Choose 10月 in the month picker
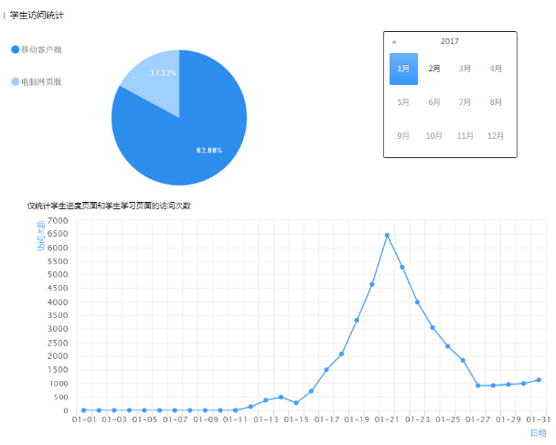This screenshot has height=445, width=556. tap(434, 136)
